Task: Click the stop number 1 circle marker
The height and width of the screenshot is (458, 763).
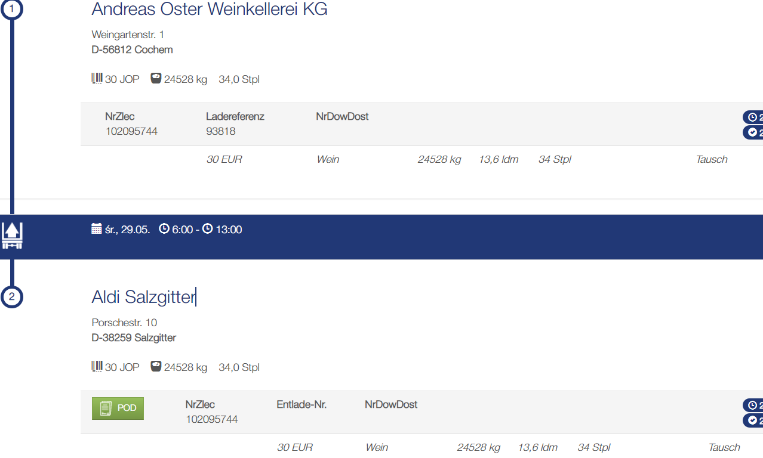Action: (11, 9)
